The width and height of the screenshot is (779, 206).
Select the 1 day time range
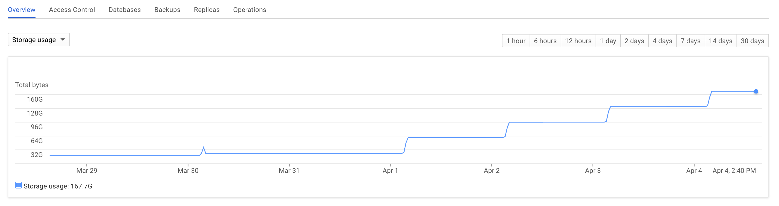[x=608, y=41]
